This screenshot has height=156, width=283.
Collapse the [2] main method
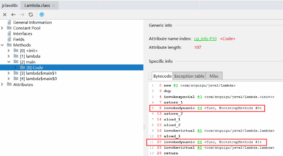[9, 62]
